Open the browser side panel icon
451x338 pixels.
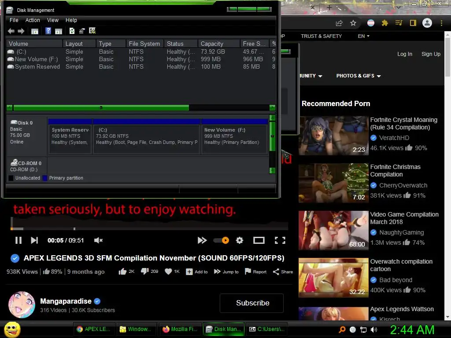[413, 23]
